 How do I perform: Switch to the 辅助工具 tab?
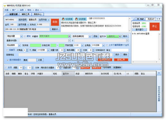tap(25, 14)
